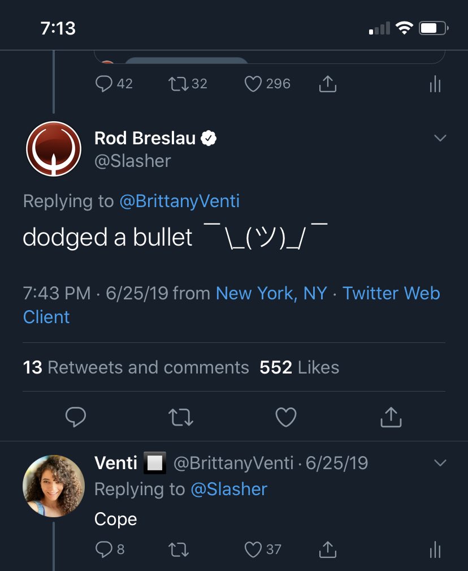
Task: View the 552 Likes list
Action: [299, 367]
